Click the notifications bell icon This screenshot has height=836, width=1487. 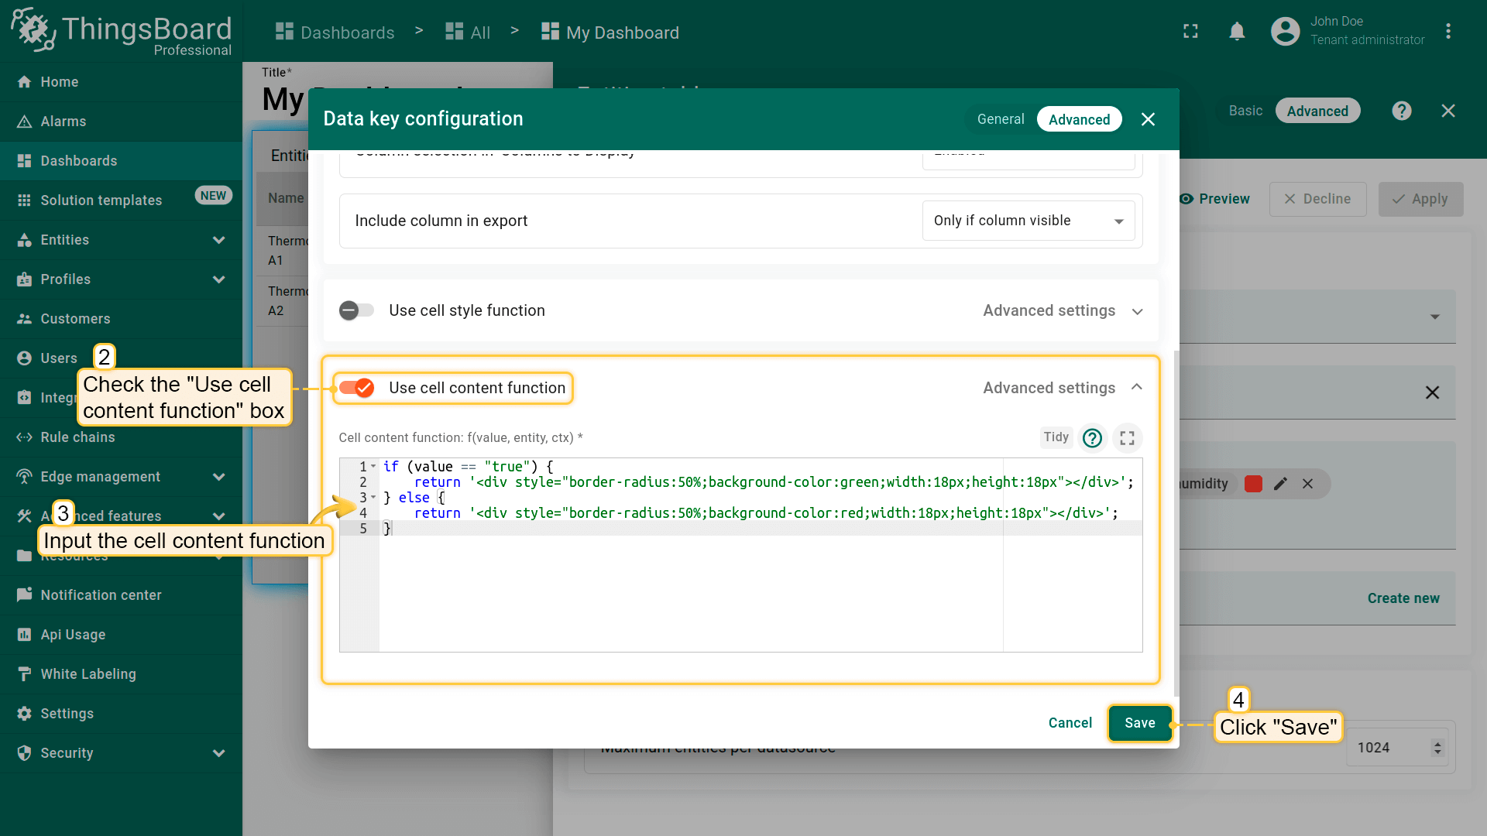coord(1237,32)
